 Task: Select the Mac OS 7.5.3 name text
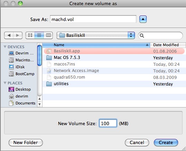[67, 58]
